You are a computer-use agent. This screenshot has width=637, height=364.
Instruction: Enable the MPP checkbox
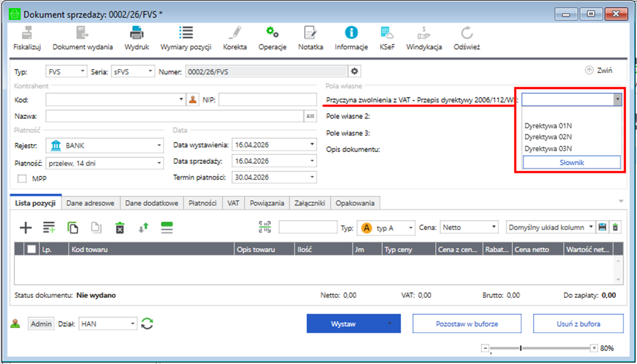[22, 179]
